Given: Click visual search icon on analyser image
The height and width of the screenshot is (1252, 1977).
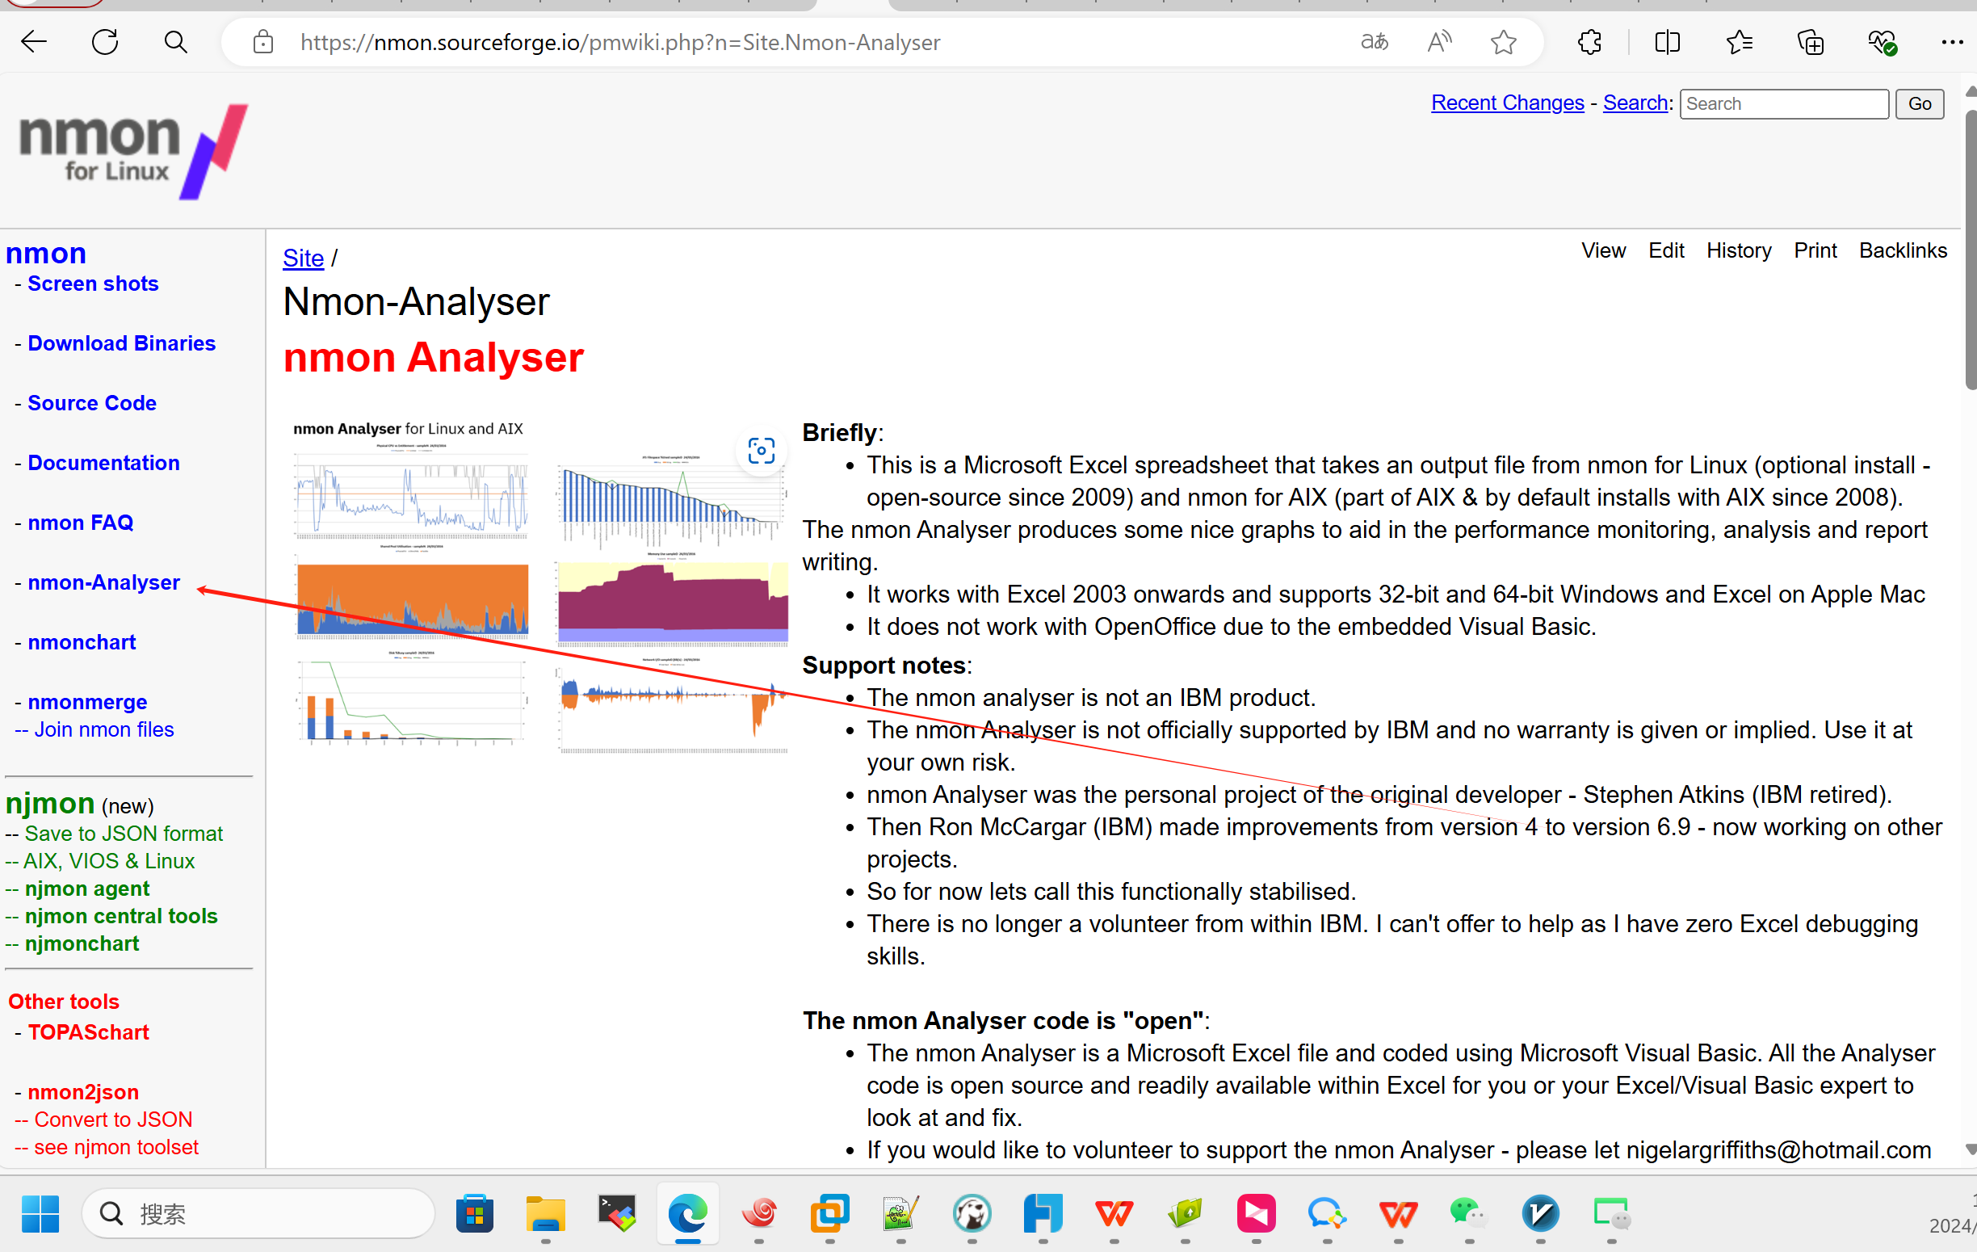Looking at the screenshot, I should pyautogui.click(x=761, y=451).
